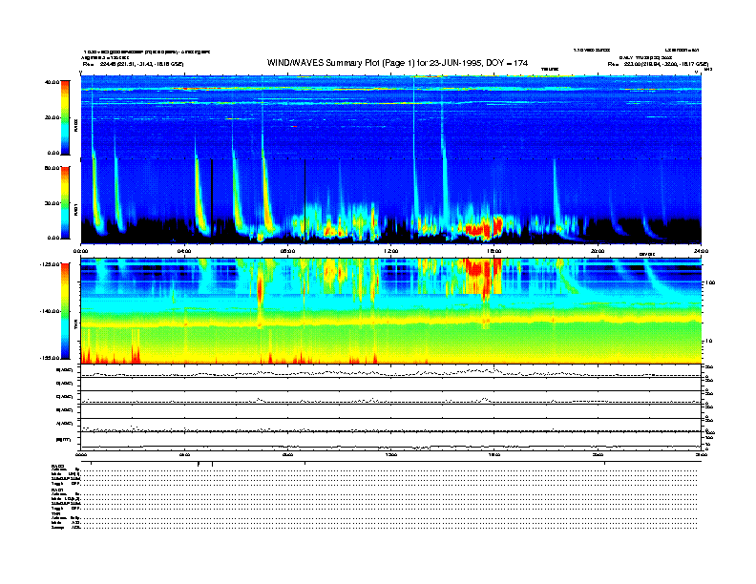Image resolution: width=756 pixels, height=584 pixels.
Task: Click the WIND/WAVES Summary Plot title
Action: (x=397, y=63)
